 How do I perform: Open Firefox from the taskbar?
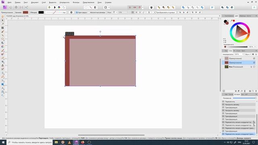83,142
